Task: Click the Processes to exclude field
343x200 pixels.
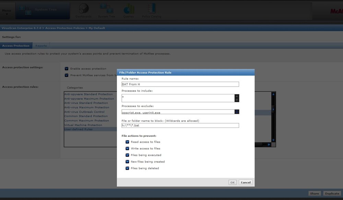Action: tap(178, 112)
